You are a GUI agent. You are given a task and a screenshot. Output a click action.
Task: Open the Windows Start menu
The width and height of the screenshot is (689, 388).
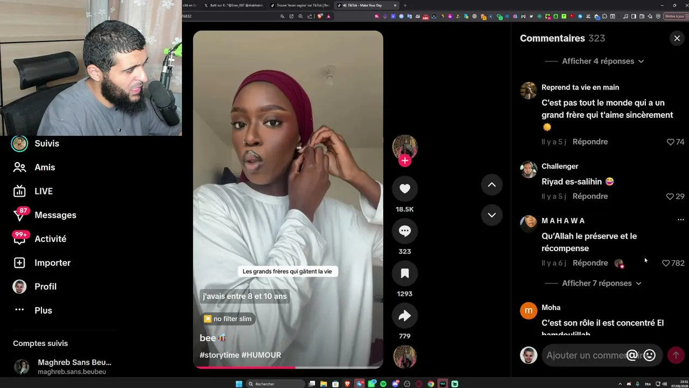pyautogui.click(x=239, y=384)
